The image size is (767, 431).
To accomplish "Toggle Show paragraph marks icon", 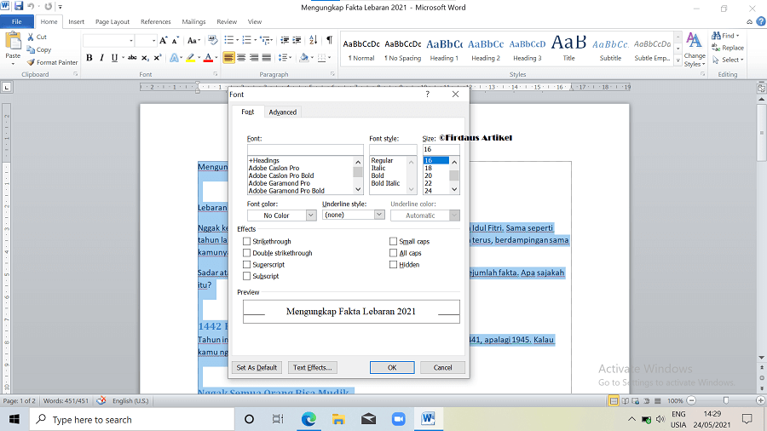I will click(x=329, y=40).
